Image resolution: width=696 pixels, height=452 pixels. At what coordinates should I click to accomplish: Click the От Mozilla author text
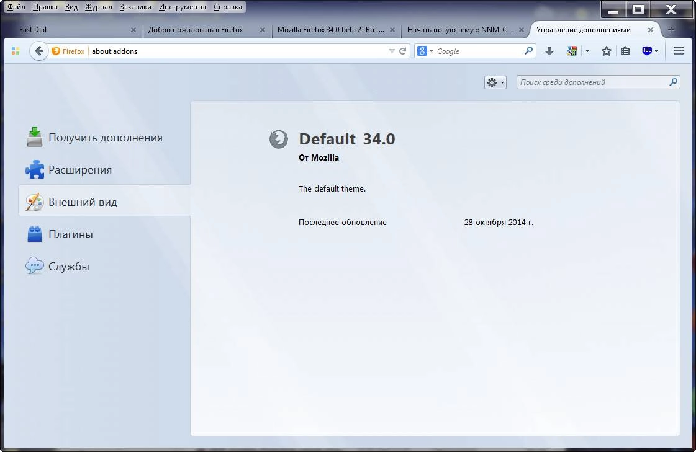tap(319, 157)
